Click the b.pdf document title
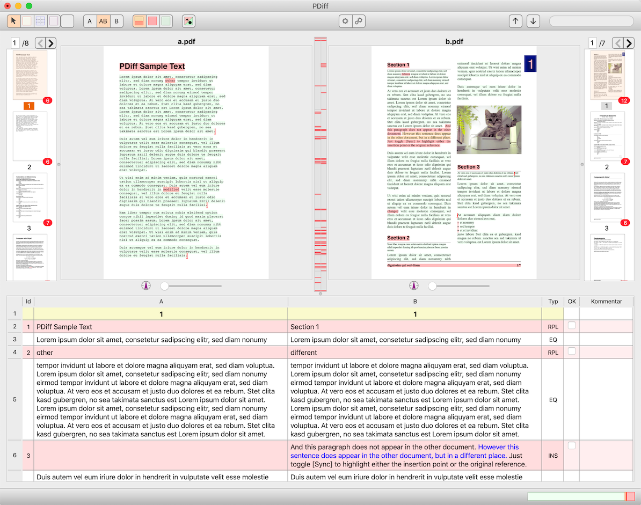 [x=454, y=41]
